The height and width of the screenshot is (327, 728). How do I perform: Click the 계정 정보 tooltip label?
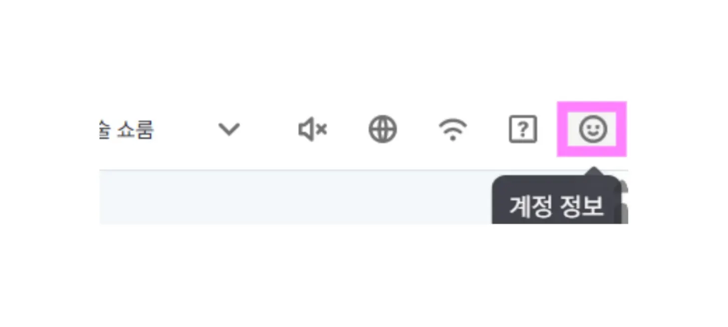[x=556, y=206]
